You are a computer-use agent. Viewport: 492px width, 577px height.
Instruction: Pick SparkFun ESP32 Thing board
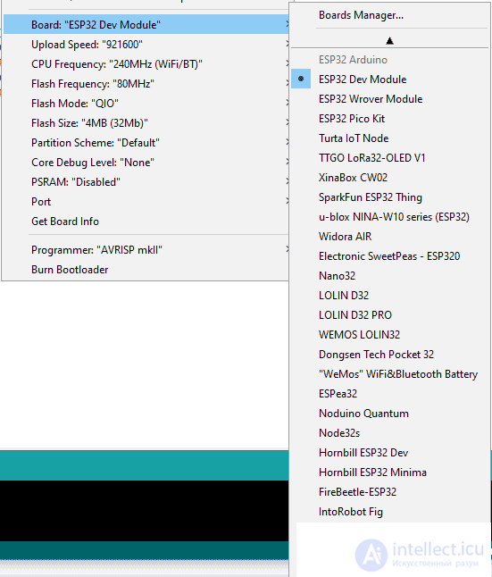tap(390, 197)
